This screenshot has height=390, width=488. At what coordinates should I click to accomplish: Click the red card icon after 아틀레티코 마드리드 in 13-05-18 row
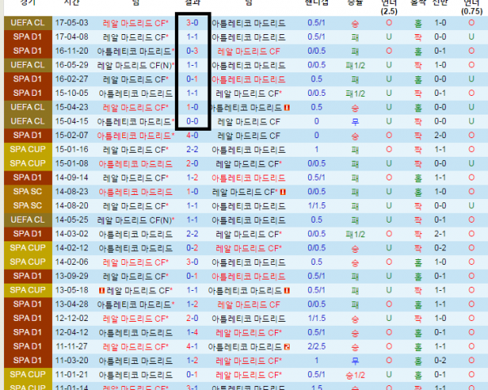pos(287,291)
